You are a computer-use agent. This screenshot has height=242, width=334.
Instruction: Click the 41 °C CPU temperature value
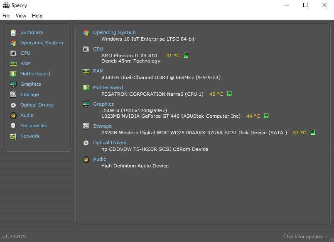(x=173, y=56)
